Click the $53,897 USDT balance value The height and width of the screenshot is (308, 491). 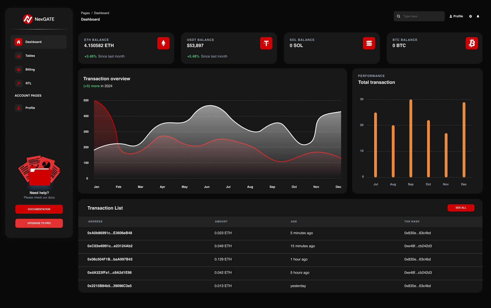tap(195, 45)
